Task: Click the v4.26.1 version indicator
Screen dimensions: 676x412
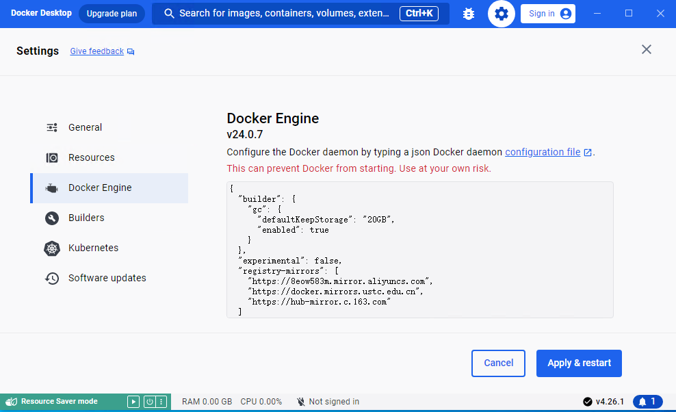Action: point(603,402)
